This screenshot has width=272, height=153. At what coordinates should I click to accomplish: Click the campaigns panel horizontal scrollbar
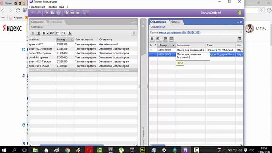71,145
